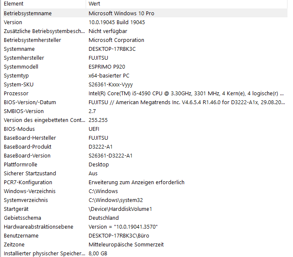Click the Element column header
The height and width of the screenshot is (257, 293).
(x=44, y=4)
